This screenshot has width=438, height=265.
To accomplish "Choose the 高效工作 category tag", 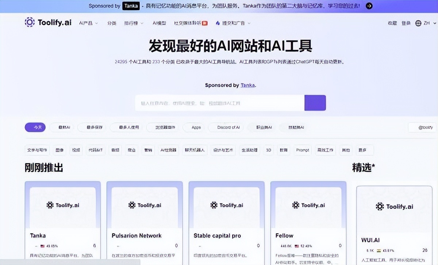I will (326, 150).
